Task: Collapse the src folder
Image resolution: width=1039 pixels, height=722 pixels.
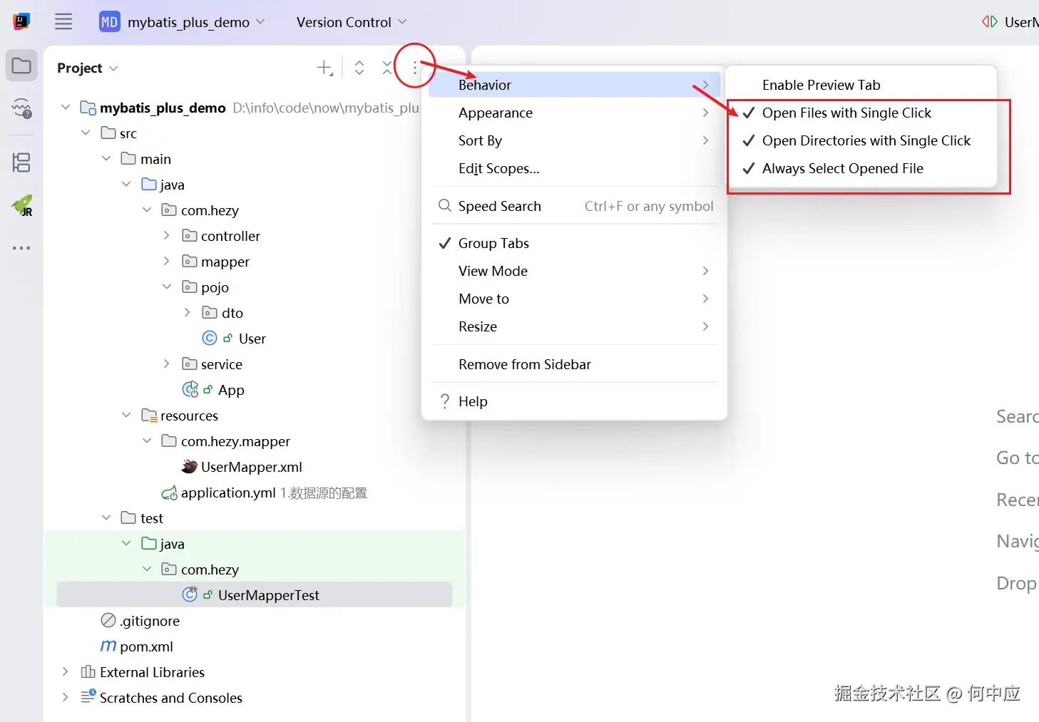Action: click(86, 133)
